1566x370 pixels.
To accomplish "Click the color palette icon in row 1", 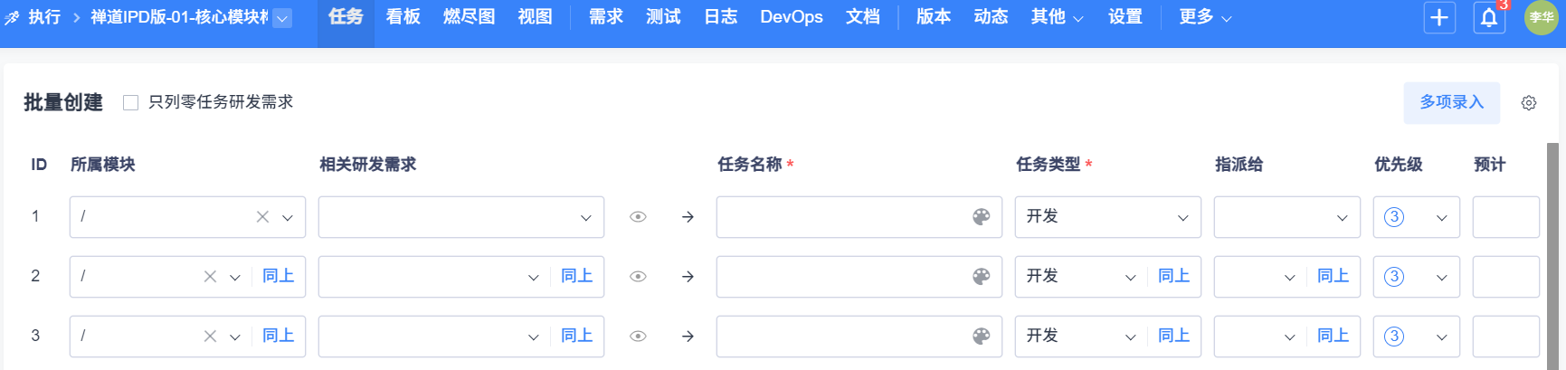I will [981, 217].
